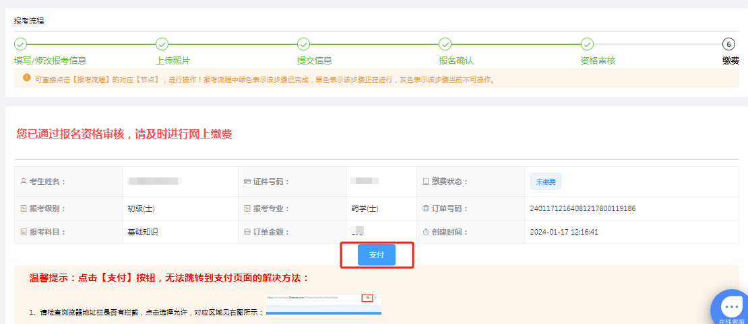Click the green checkmark above 报名确认
Image resolution: width=748 pixels, height=324 pixels.
tap(445, 44)
